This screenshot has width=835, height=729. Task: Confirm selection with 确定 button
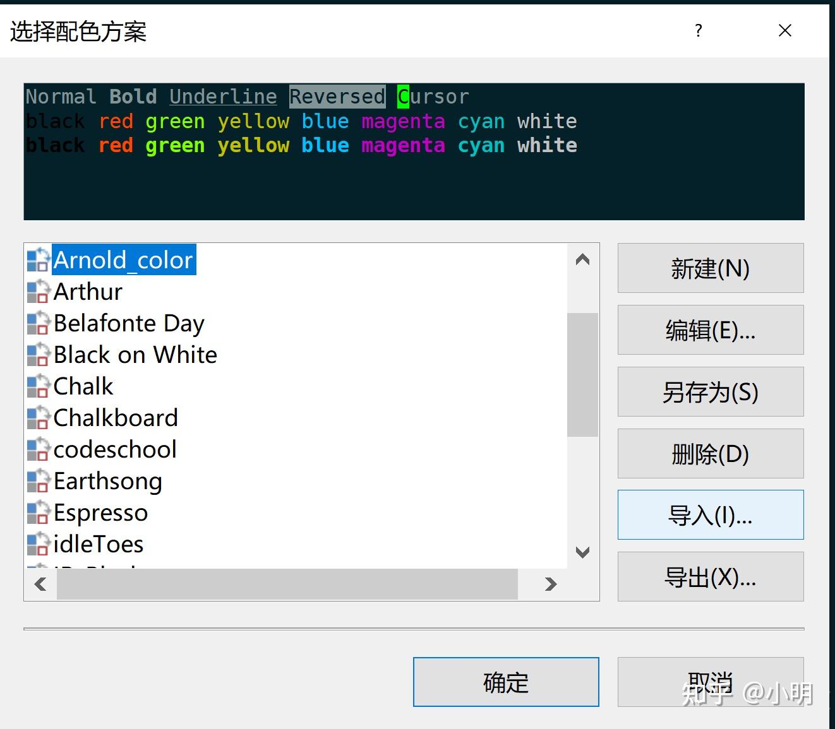point(505,682)
